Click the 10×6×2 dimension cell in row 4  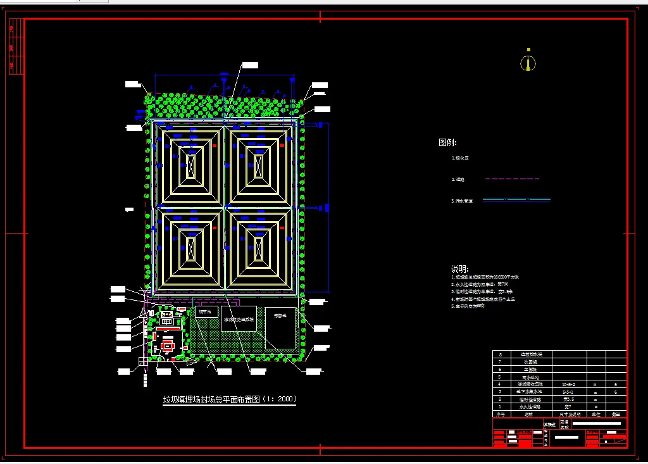tap(569, 385)
